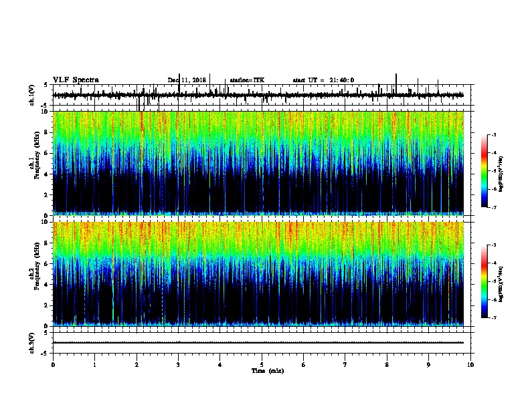Viewport: 530px width, 409px height.
Task: Click the ch.1 voltage waveform trace
Action: coord(258,95)
